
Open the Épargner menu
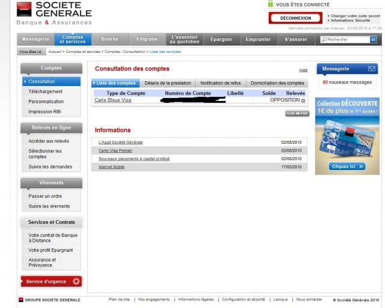tap(221, 39)
